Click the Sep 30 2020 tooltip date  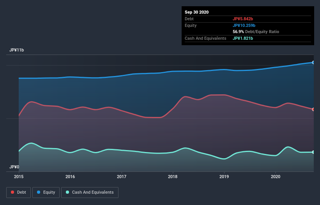(x=197, y=12)
